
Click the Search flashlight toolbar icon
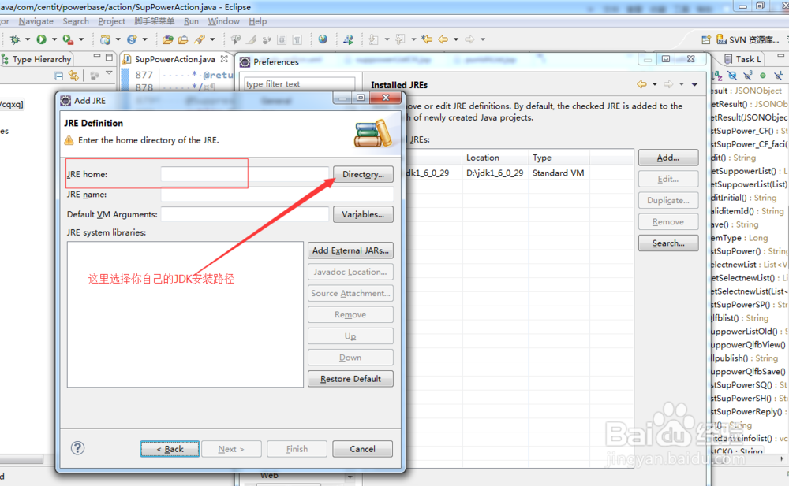(200, 39)
